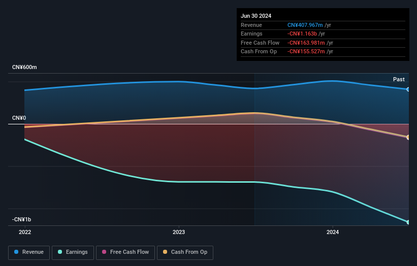Click the Past label on chart
417x266 pixels.
pyautogui.click(x=399, y=79)
